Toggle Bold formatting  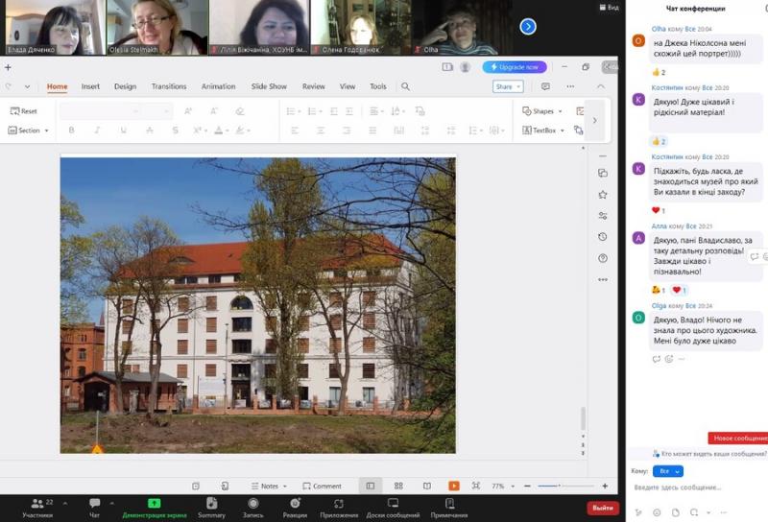71,130
